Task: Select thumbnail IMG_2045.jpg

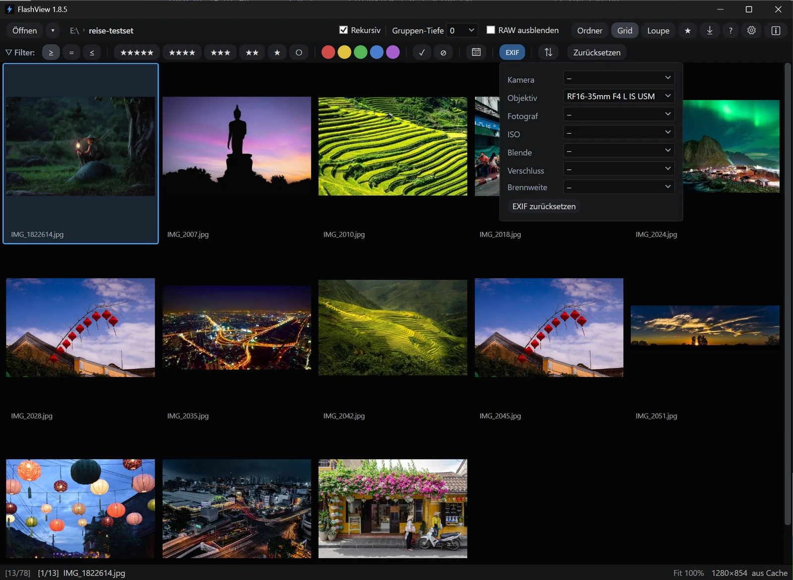Action: [x=549, y=327]
